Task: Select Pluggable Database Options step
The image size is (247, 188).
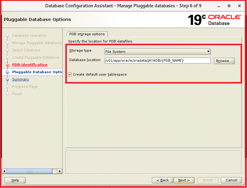Action: 37,72
